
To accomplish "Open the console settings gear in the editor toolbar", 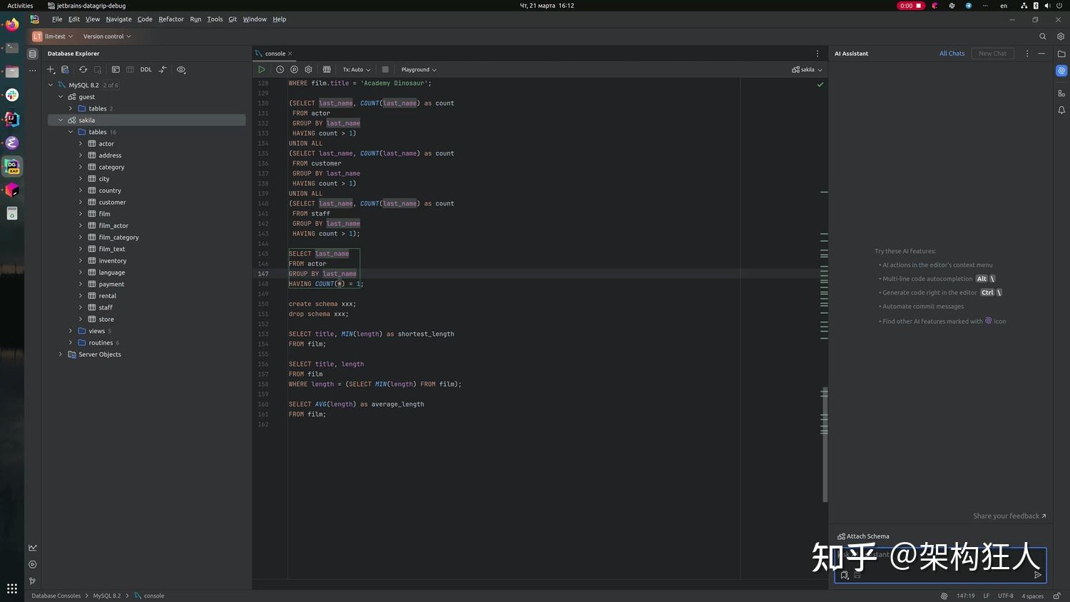I will [x=308, y=69].
